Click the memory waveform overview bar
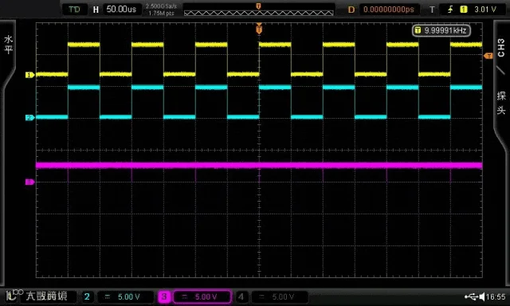This screenshot has width=510, height=306. (258, 10)
